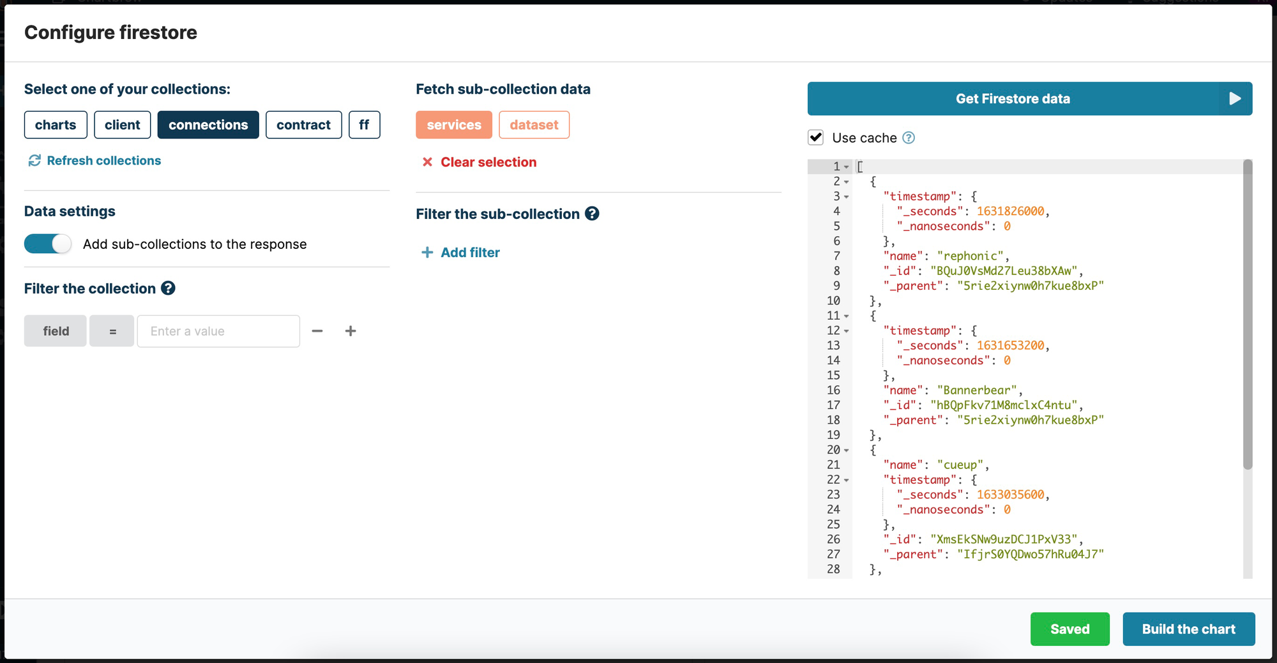Click the Build the chart button
The width and height of the screenshot is (1277, 663).
pyautogui.click(x=1188, y=629)
